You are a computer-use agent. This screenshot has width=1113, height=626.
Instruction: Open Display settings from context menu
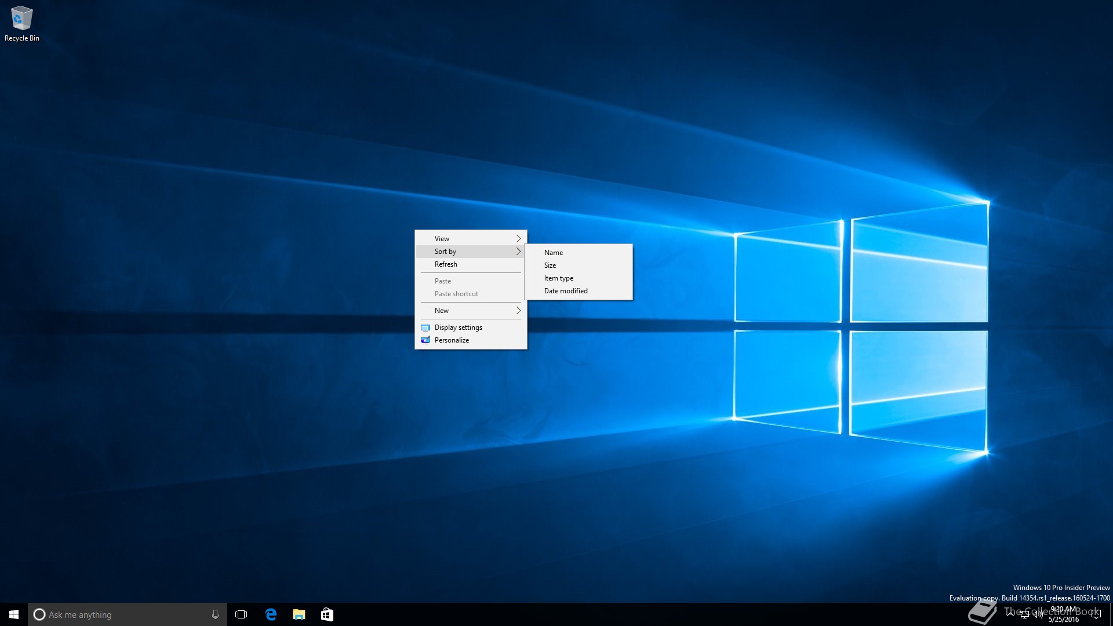coord(458,327)
